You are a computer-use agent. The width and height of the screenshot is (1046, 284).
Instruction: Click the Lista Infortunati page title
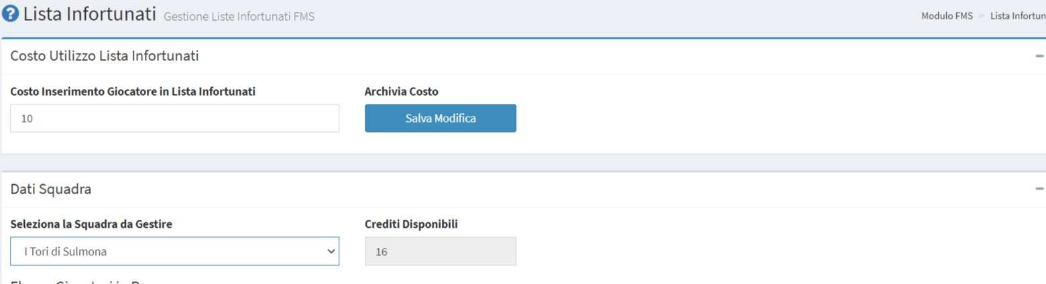click(x=89, y=14)
